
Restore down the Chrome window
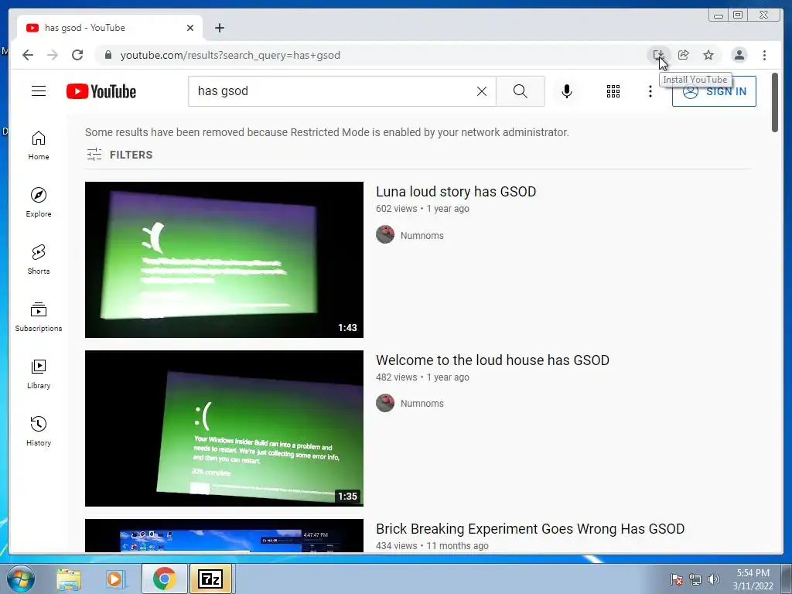click(x=738, y=15)
